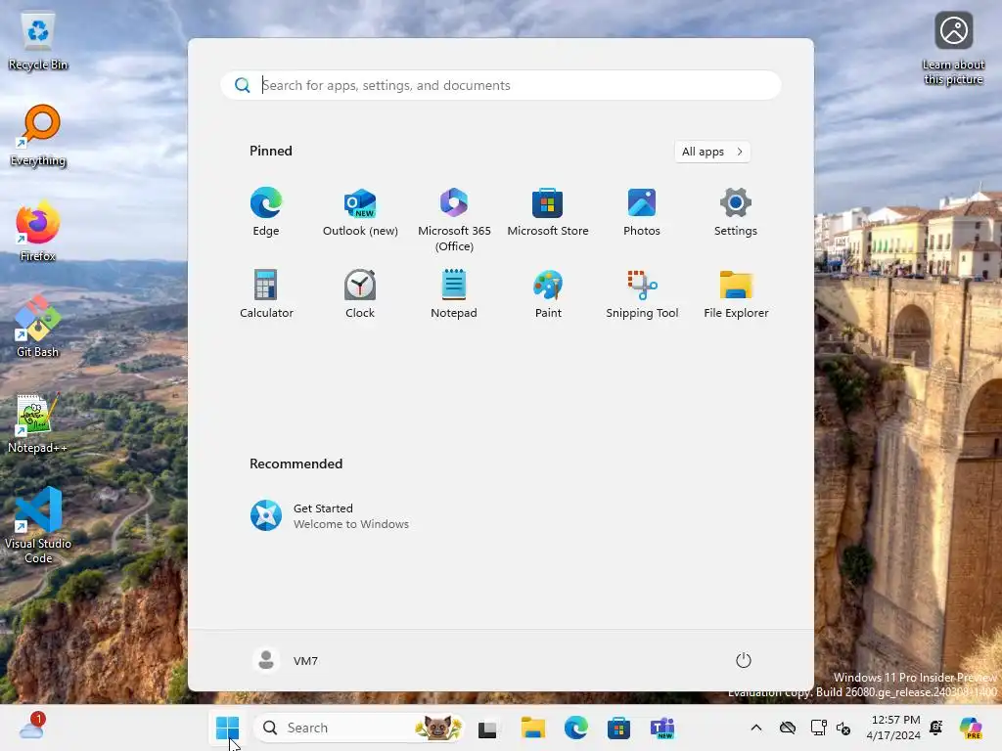The height and width of the screenshot is (751, 1002).
Task: Open the power options button
Action: pyautogui.click(x=743, y=660)
